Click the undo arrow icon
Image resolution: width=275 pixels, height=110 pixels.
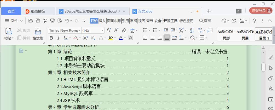[67, 21]
